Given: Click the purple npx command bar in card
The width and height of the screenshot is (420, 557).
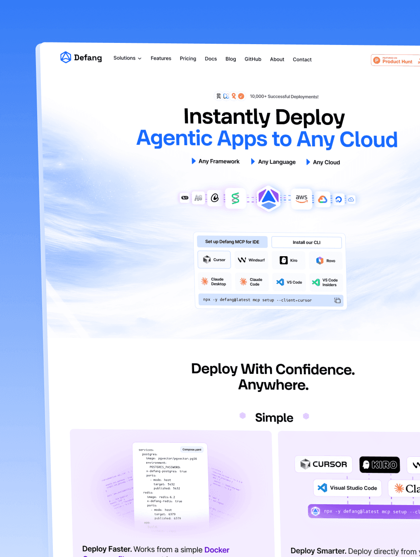Looking at the screenshot, I should click(364, 512).
